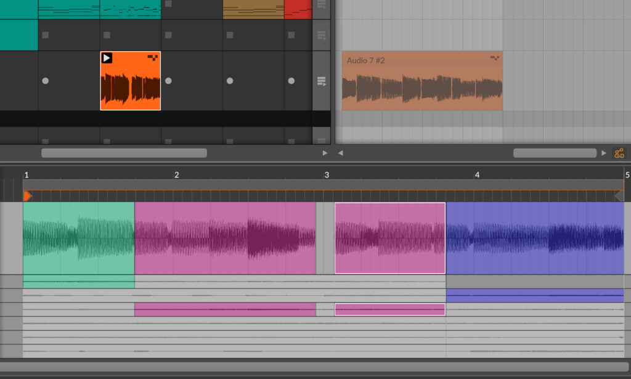Click record slot circle left of orange clip
Image resolution: width=631 pixels, height=379 pixels.
coord(46,81)
